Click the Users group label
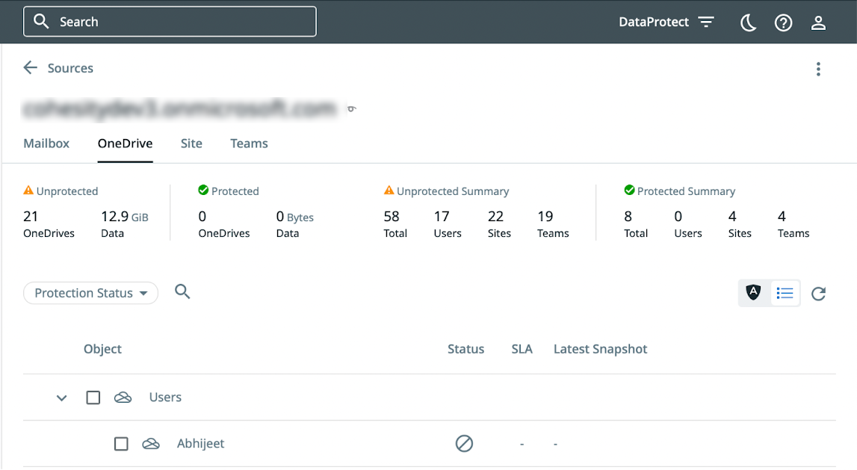The width and height of the screenshot is (857, 470). click(x=165, y=398)
